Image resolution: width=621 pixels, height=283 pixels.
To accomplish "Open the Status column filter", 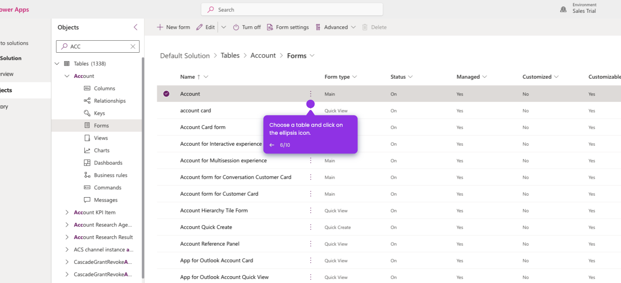I will click(x=410, y=77).
